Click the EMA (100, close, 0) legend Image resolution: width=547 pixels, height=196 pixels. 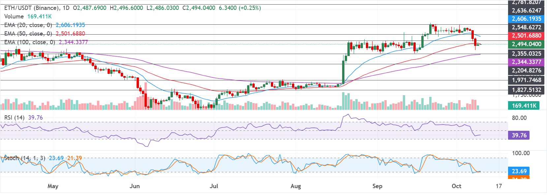click(30, 42)
